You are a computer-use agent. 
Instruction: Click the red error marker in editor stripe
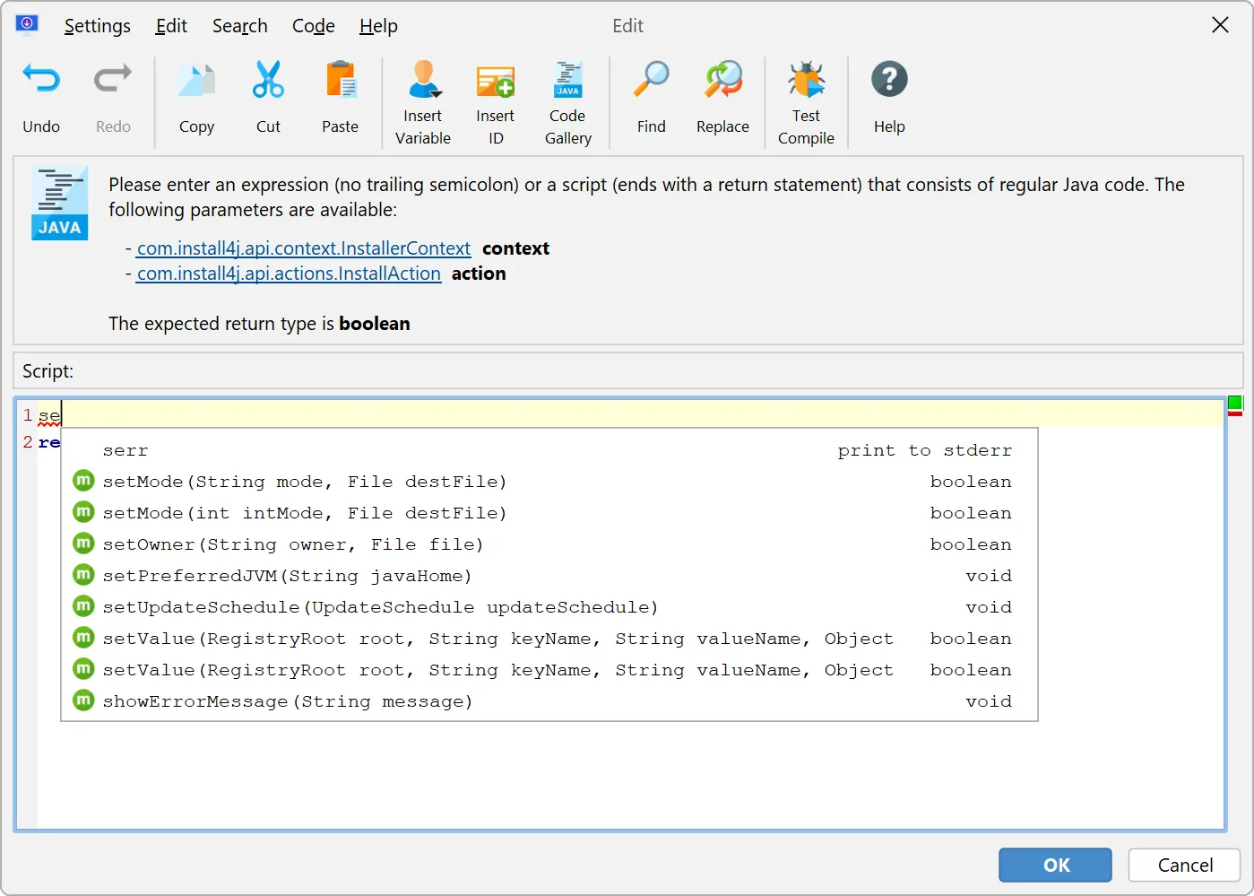(1235, 413)
